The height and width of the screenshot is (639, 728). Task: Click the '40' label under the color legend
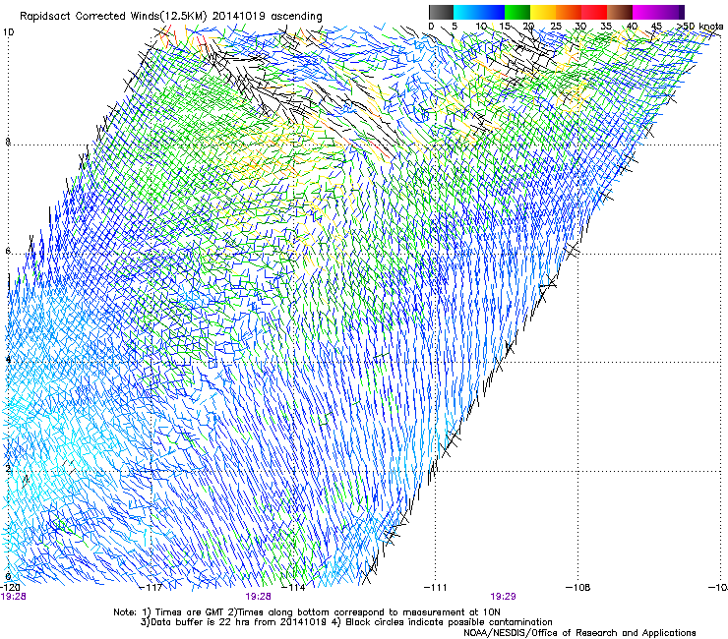(x=632, y=27)
